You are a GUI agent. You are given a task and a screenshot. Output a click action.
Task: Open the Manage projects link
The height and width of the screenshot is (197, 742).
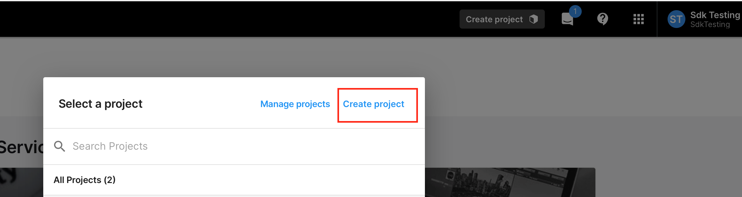click(x=295, y=104)
